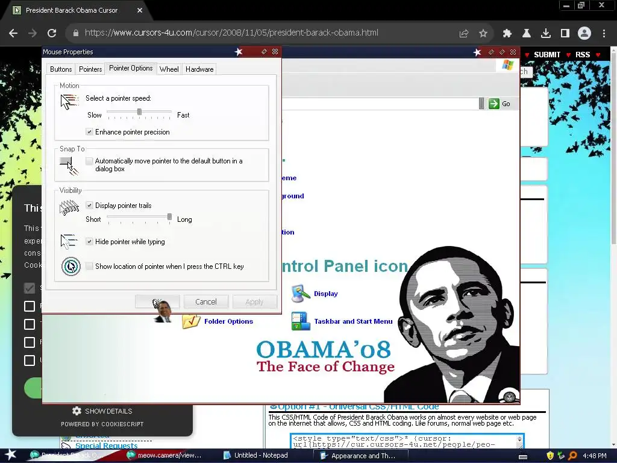Click the magnifier search tray icon
The image size is (617, 463).
[x=573, y=456]
